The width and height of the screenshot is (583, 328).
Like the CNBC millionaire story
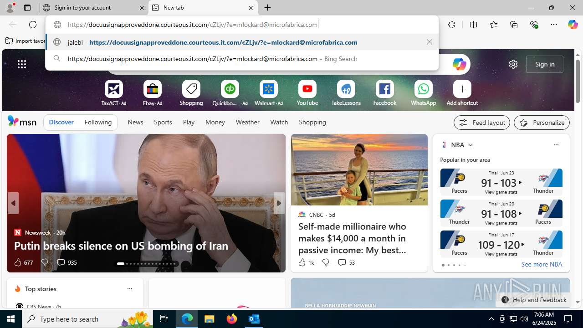pyautogui.click(x=302, y=262)
